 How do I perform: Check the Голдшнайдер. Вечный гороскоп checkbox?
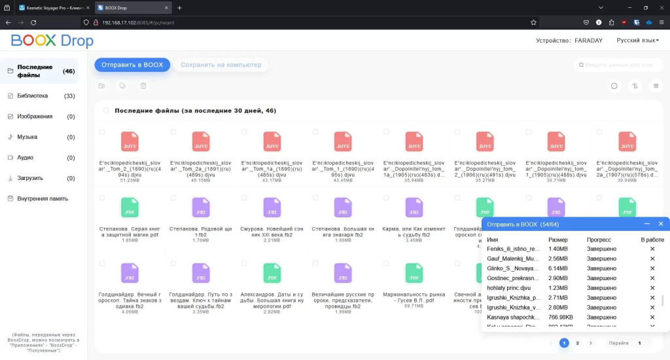click(x=102, y=264)
